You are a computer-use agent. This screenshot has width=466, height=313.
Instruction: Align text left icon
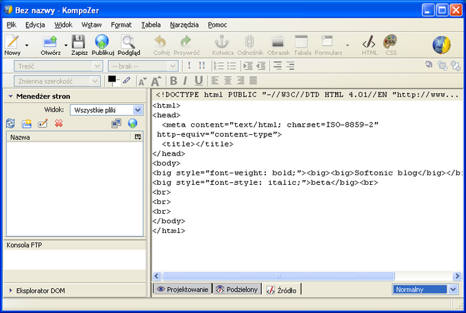pyautogui.click(x=215, y=81)
